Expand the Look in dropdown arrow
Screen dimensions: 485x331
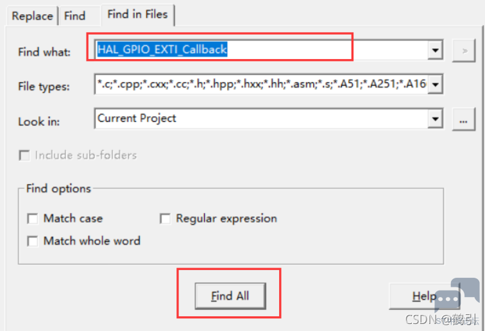coord(435,119)
